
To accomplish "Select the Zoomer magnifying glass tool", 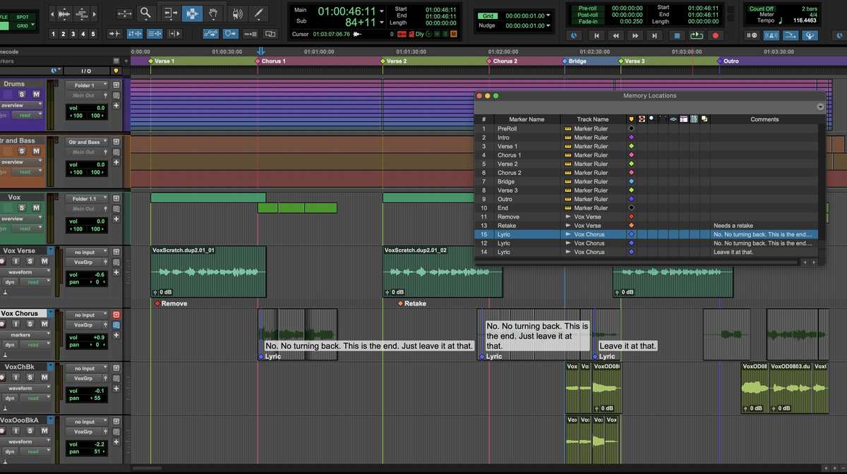I will point(145,13).
